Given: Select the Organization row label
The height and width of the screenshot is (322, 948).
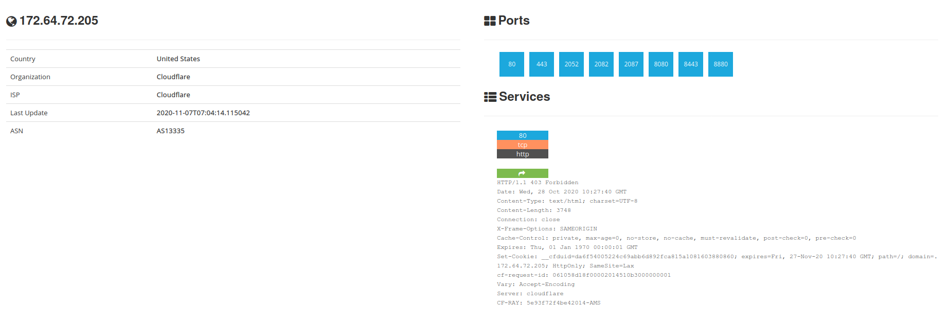Looking at the screenshot, I should [x=30, y=77].
